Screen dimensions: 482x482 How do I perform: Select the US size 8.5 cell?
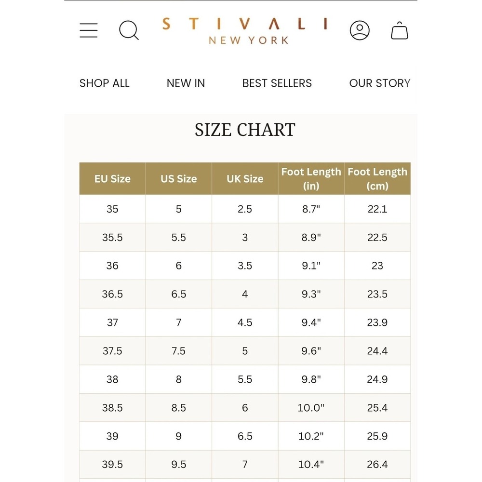tap(179, 408)
